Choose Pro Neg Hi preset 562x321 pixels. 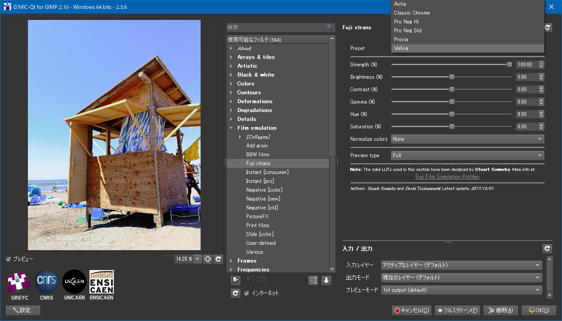point(467,22)
